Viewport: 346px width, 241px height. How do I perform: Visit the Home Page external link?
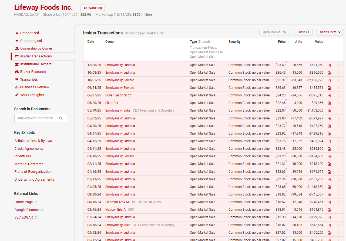(x=23, y=202)
